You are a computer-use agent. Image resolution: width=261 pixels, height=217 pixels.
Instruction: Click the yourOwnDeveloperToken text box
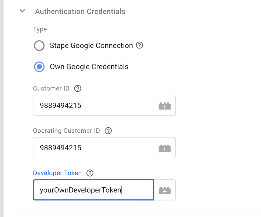(x=93, y=190)
